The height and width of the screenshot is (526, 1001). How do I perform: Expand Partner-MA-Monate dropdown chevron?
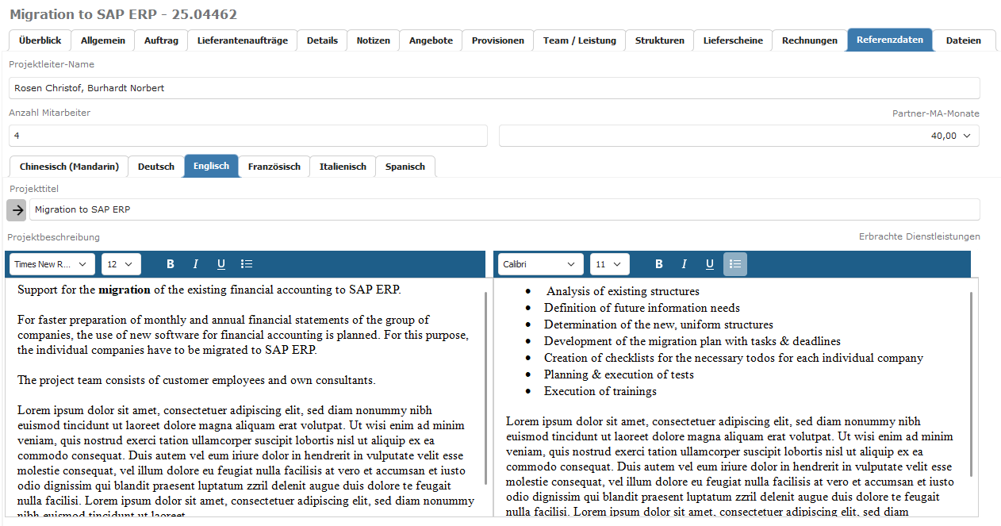967,136
